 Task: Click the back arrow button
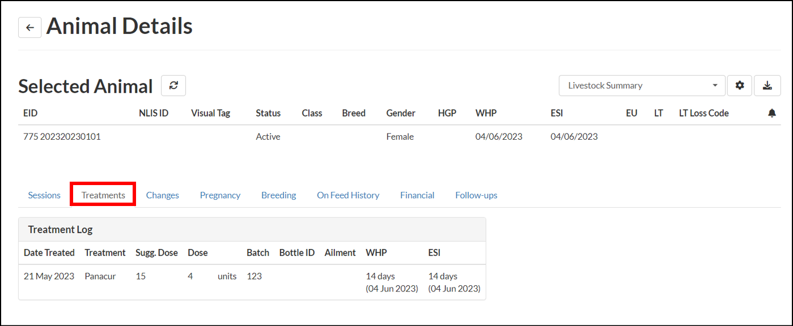tap(30, 27)
